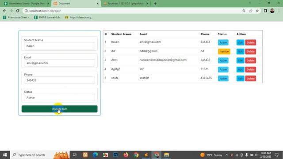
Task: Open Task View on the taskbar
Action: pyautogui.click(x=75, y=155)
